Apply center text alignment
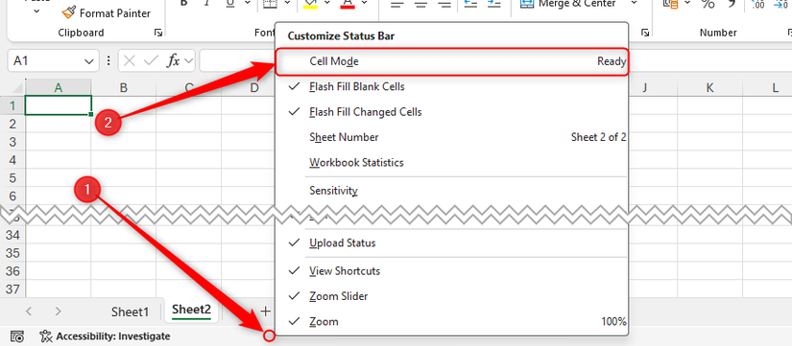792x346 pixels. point(421,4)
